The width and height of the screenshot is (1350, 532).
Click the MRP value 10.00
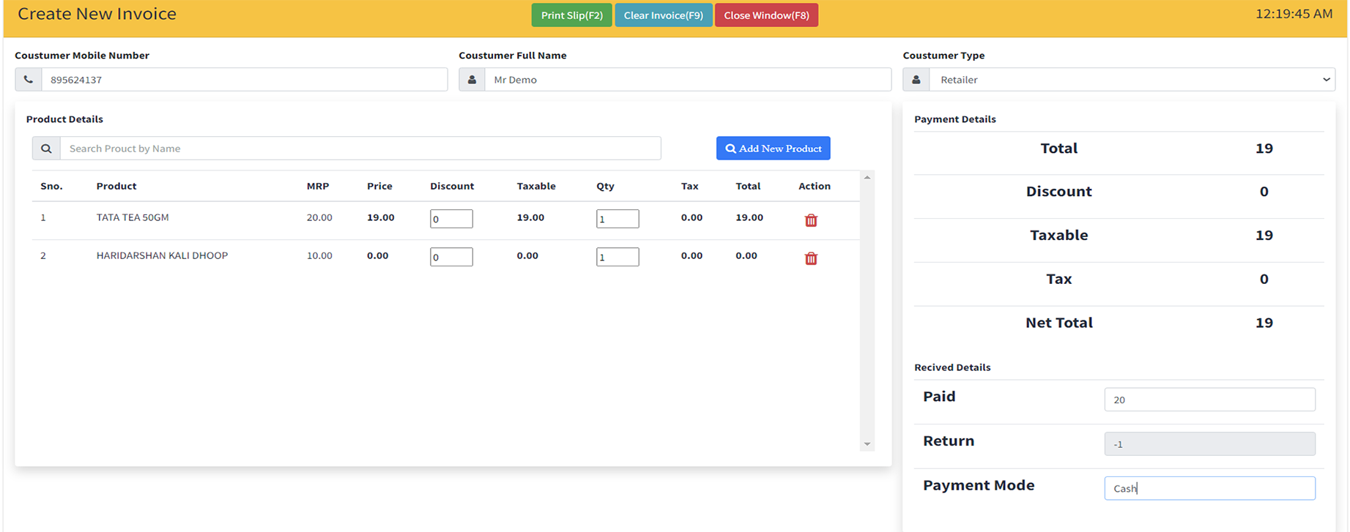pyautogui.click(x=319, y=255)
